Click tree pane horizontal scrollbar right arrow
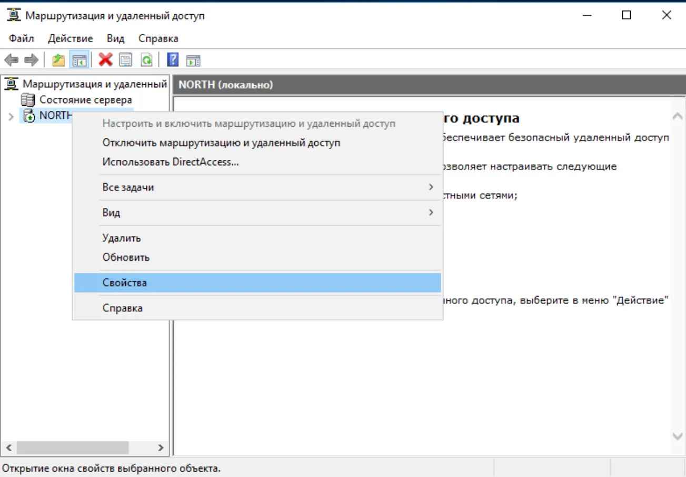This screenshot has width=686, height=477. pos(161,448)
